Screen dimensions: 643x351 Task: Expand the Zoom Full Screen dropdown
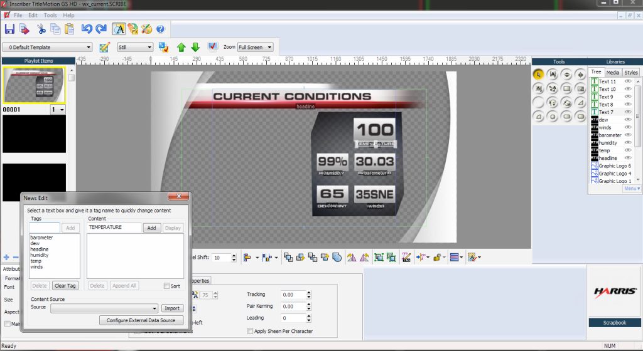pyautogui.click(x=255, y=48)
